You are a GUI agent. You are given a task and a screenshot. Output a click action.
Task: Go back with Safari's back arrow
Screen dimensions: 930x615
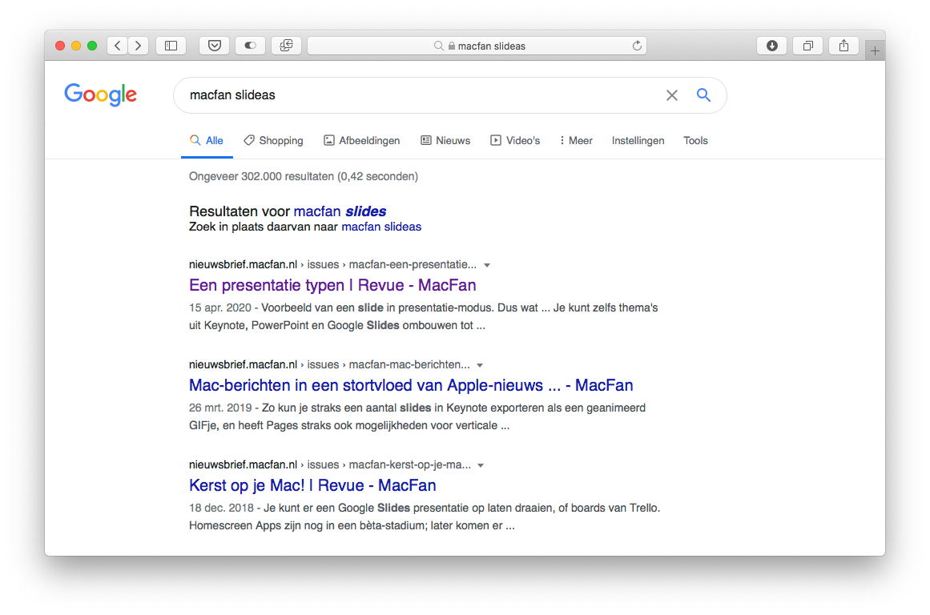(x=118, y=46)
